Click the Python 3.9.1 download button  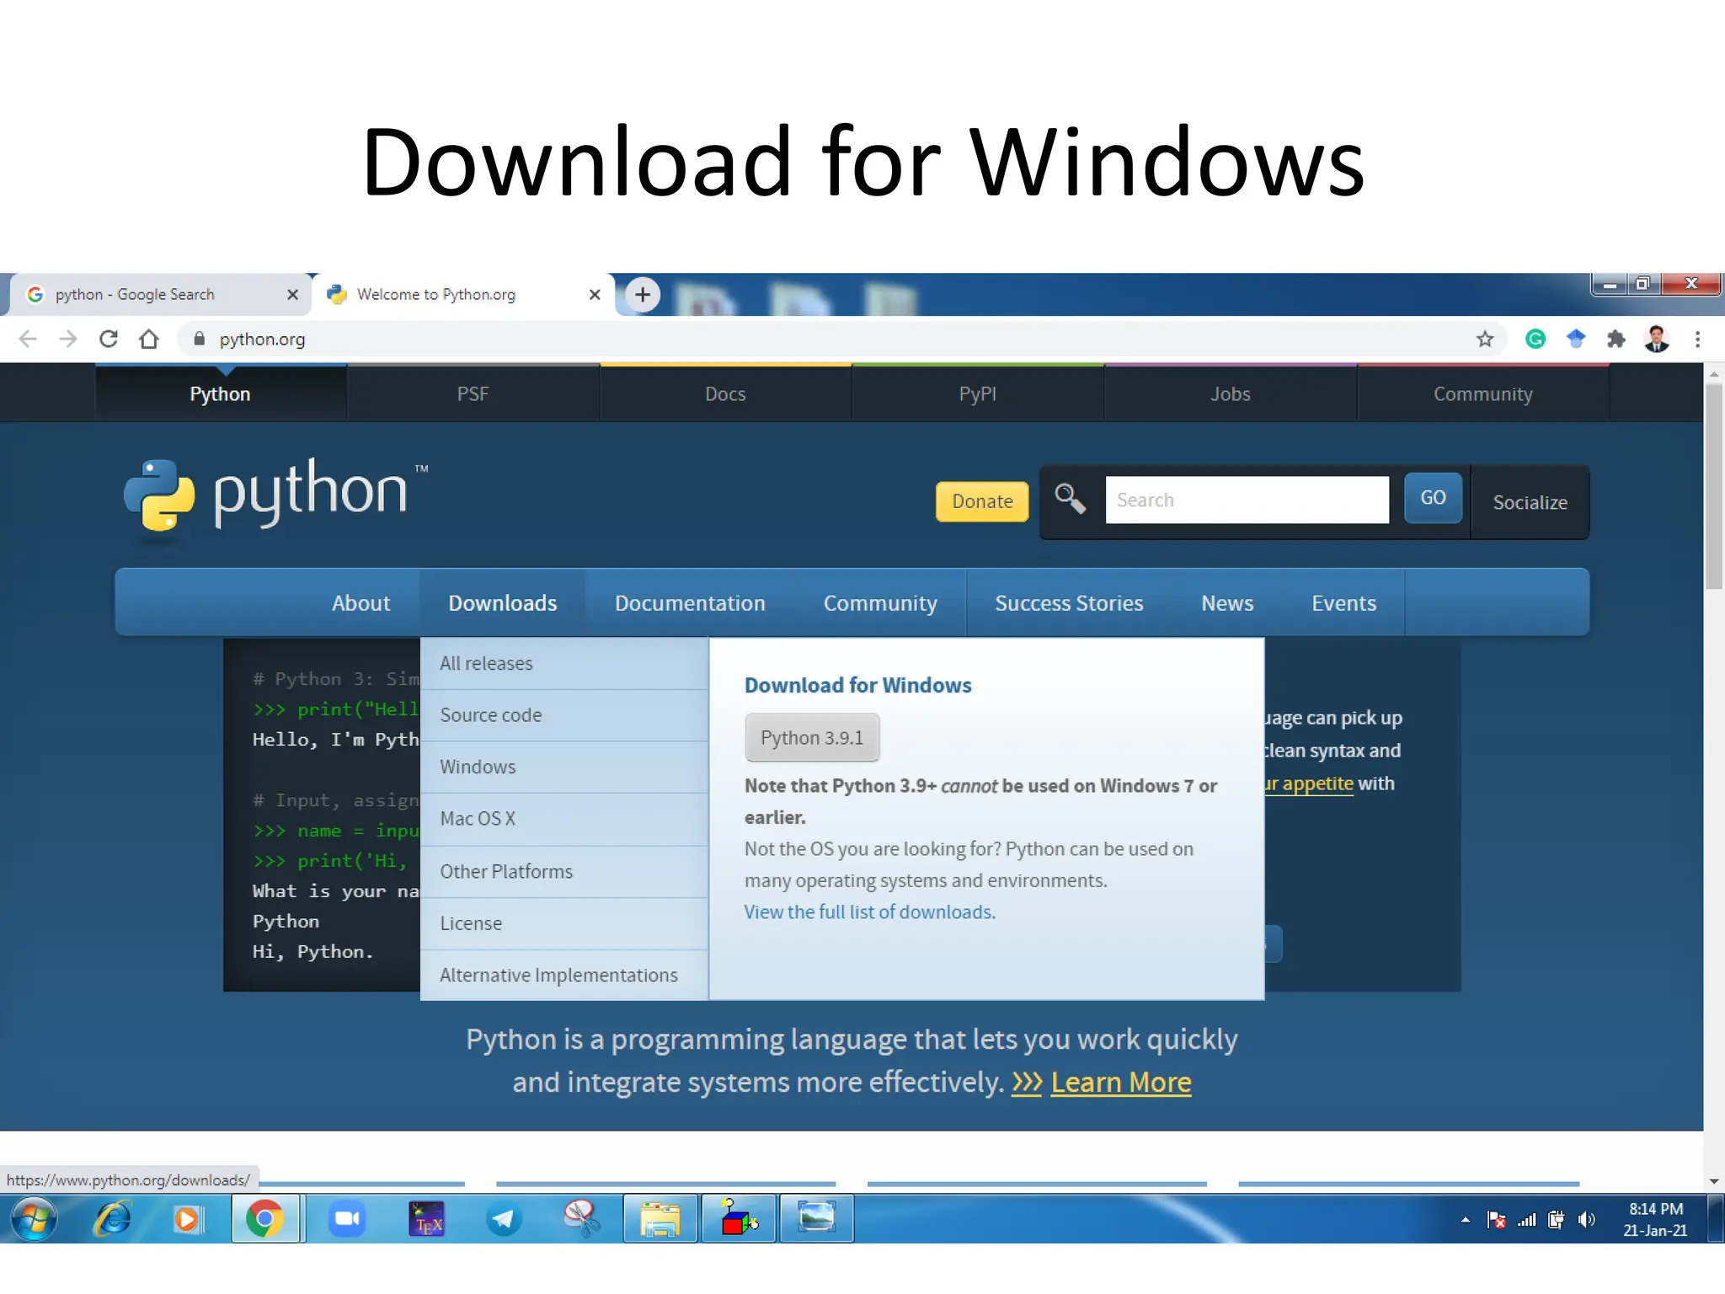[812, 737]
